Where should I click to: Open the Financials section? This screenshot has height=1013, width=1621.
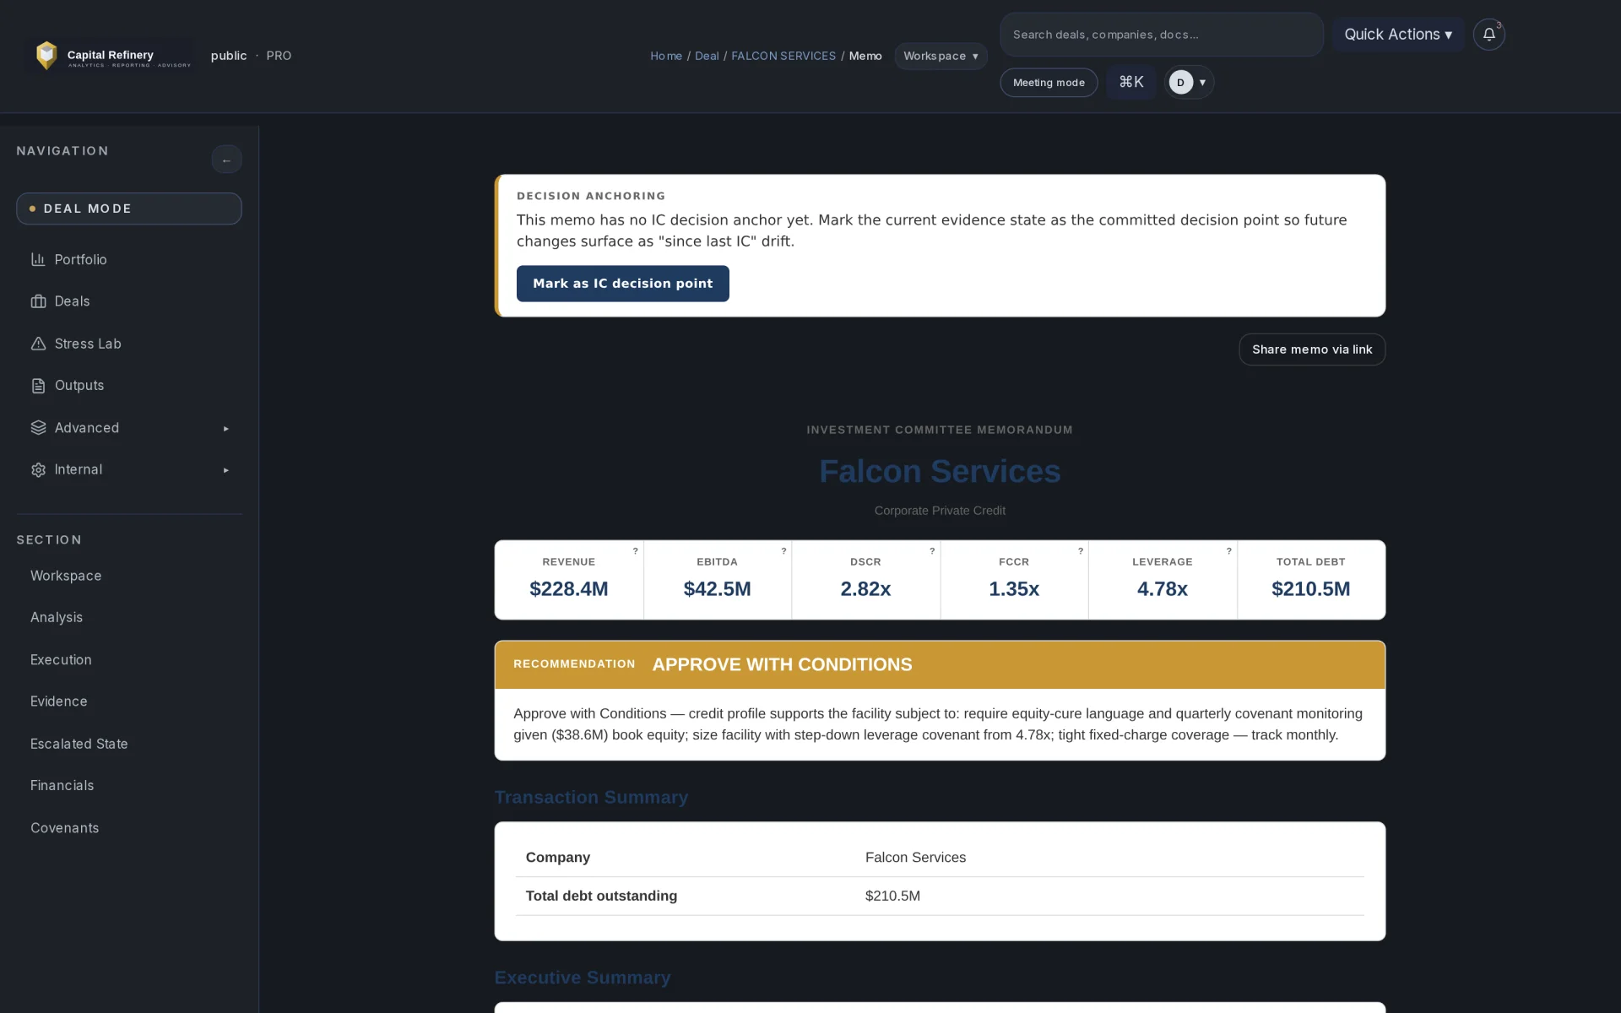point(62,785)
